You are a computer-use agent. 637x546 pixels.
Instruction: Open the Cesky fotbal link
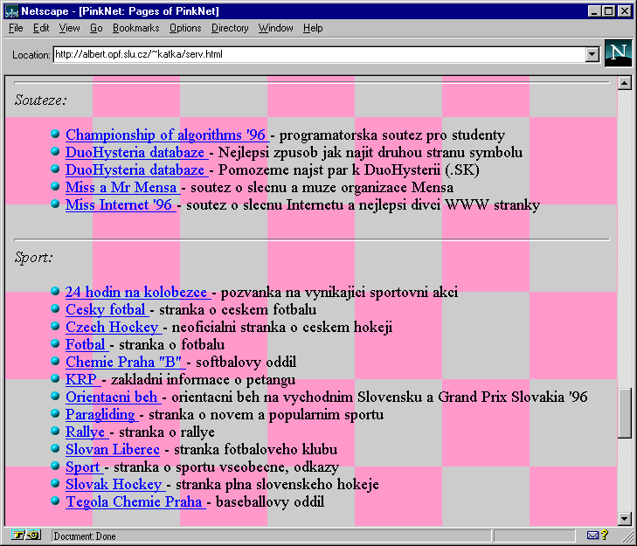click(x=106, y=309)
